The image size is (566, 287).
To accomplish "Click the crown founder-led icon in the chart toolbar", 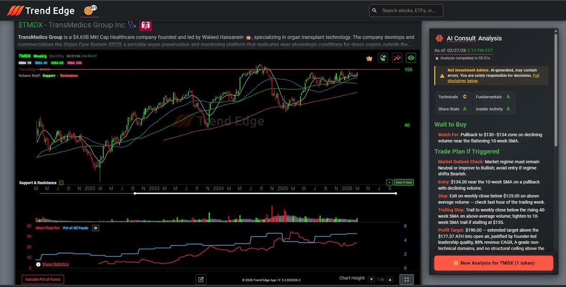I will point(369,58).
